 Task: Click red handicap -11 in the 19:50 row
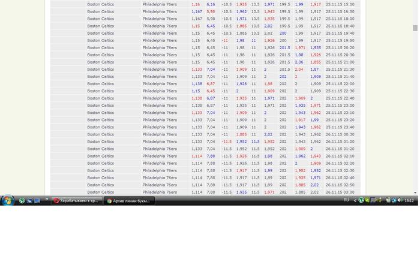pos(225,40)
